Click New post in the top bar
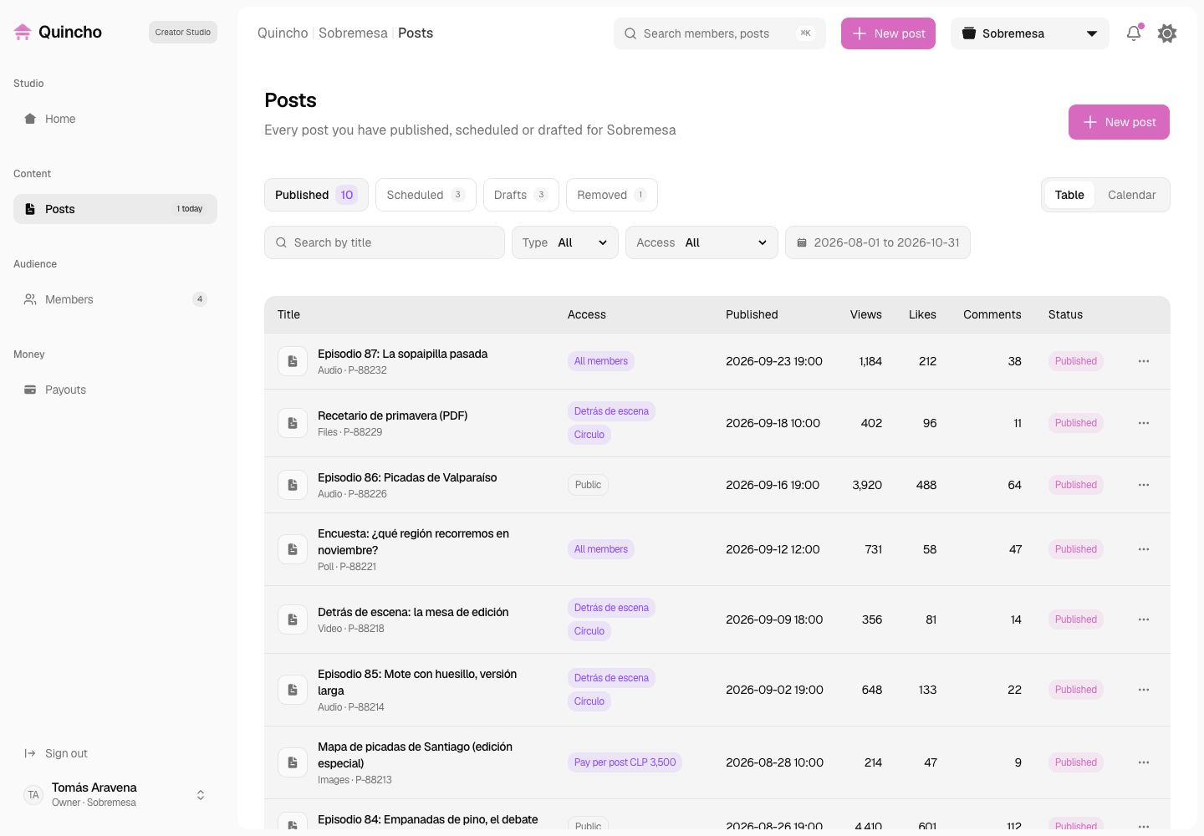This screenshot has height=836, width=1204. pos(888,33)
